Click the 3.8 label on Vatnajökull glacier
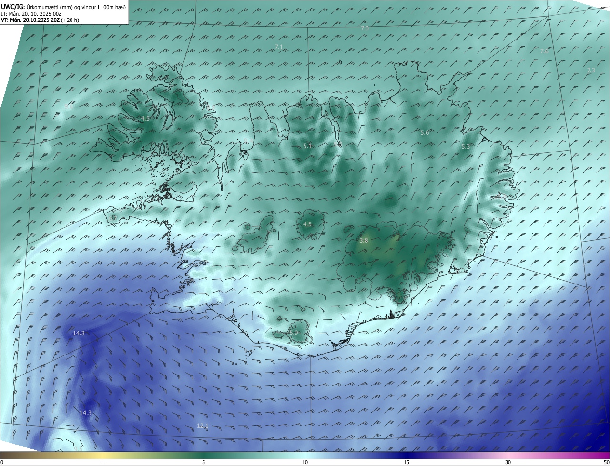 364,241
